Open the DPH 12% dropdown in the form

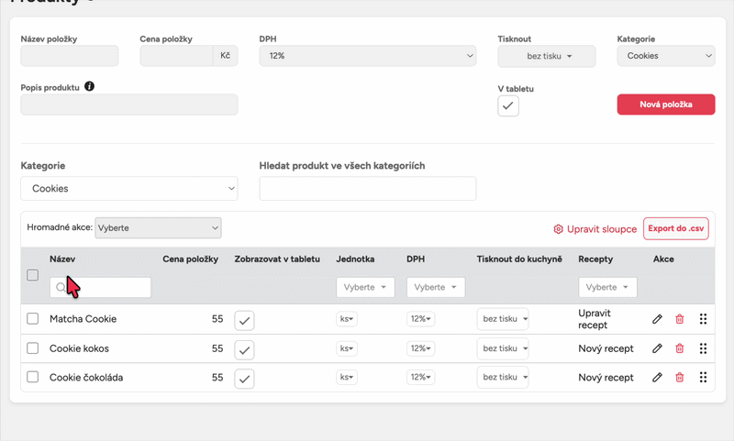(367, 57)
